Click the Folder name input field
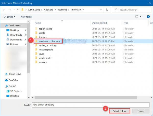Screen dimensions: 153x116 coord(91,105)
